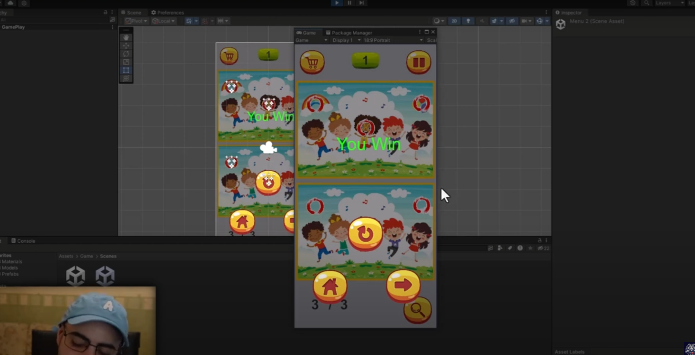Click the magnifier hint button in Game view
This screenshot has height=355, width=695.
(417, 310)
